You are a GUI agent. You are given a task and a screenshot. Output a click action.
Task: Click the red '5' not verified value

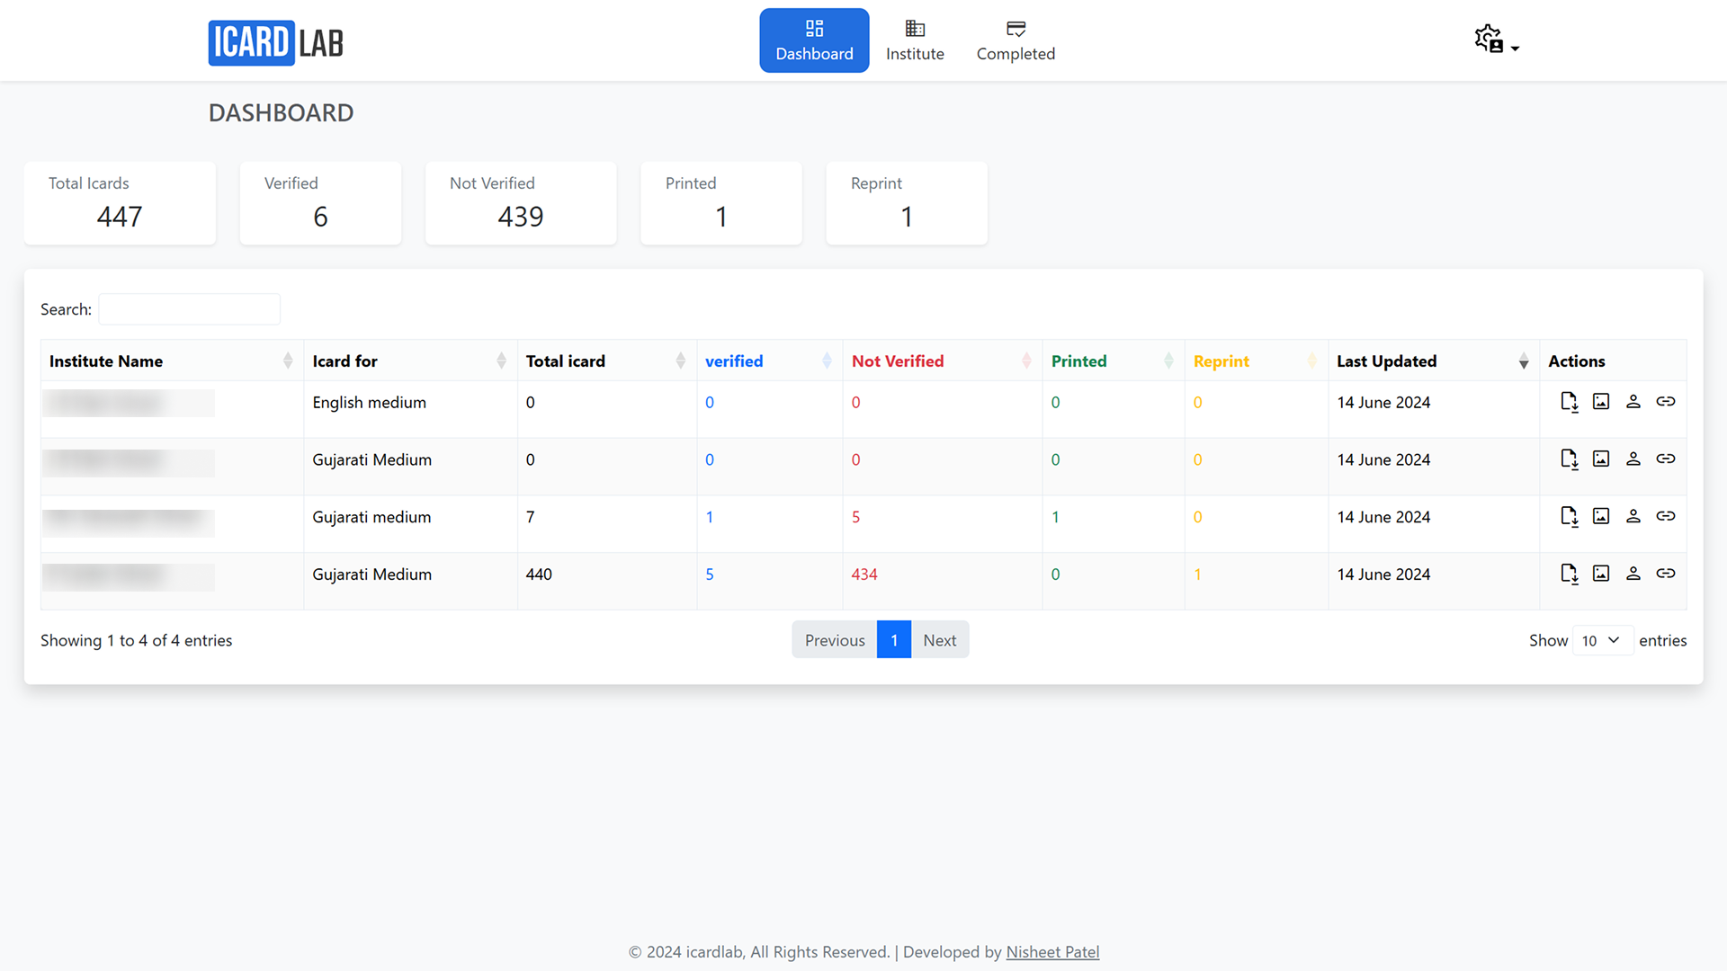pos(856,517)
